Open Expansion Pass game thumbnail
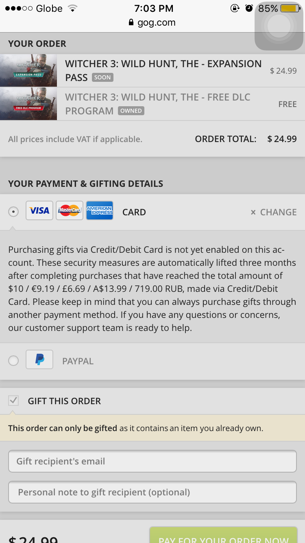Screen dimensions: 305x543 click(28, 70)
